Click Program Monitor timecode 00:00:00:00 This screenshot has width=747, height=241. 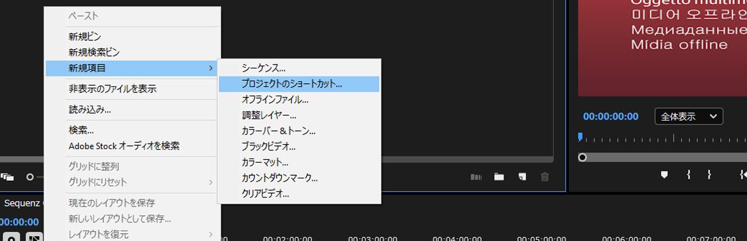[611, 116]
